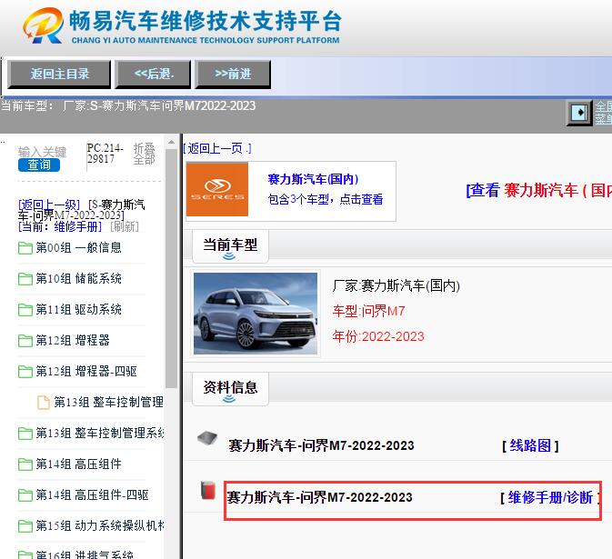This screenshot has width=612, height=559.
Task: Click 折叠全部 to collapse the tree
Action: (144, 154)
